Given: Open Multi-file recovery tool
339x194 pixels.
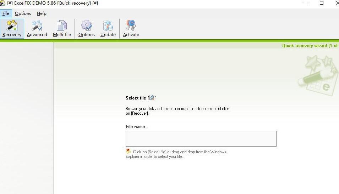Looking at the screenshot, I should click(x=62, y=29).
